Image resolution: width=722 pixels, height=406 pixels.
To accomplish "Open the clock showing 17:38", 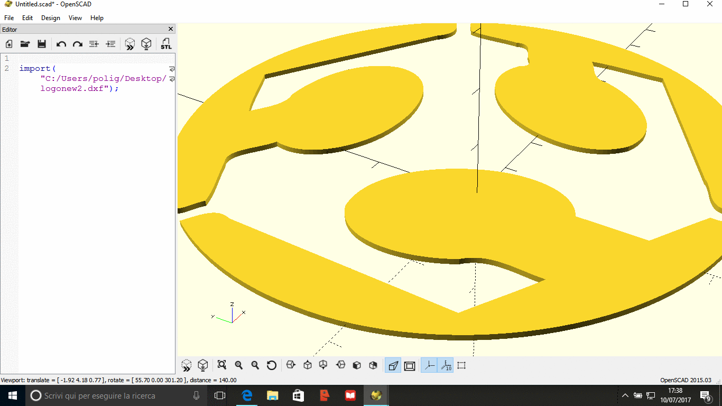I will click(x=675, y=395).
